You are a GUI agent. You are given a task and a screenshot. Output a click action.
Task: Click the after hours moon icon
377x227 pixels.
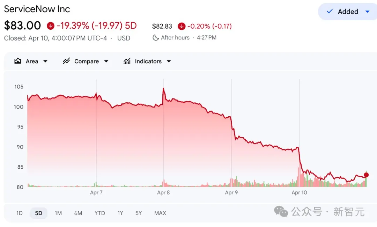tap(156, 38)
